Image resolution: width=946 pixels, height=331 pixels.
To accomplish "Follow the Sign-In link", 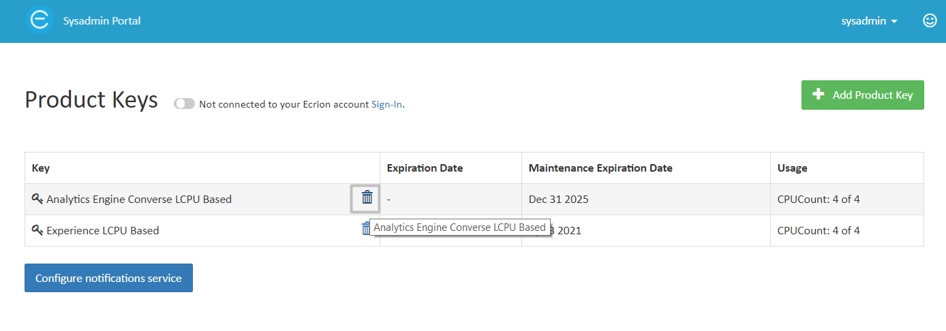I will click(386, 104).
